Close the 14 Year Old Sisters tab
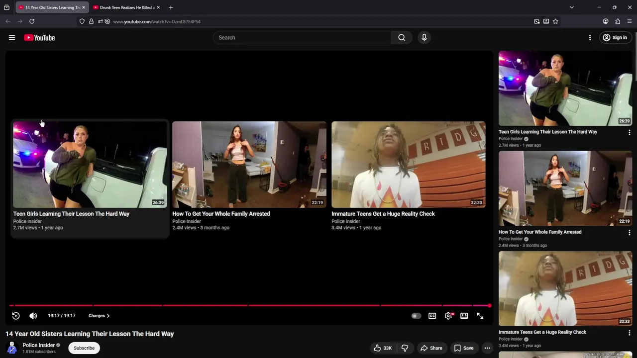The width and height of the screenshot is (637, 358). tap(83, 7)
